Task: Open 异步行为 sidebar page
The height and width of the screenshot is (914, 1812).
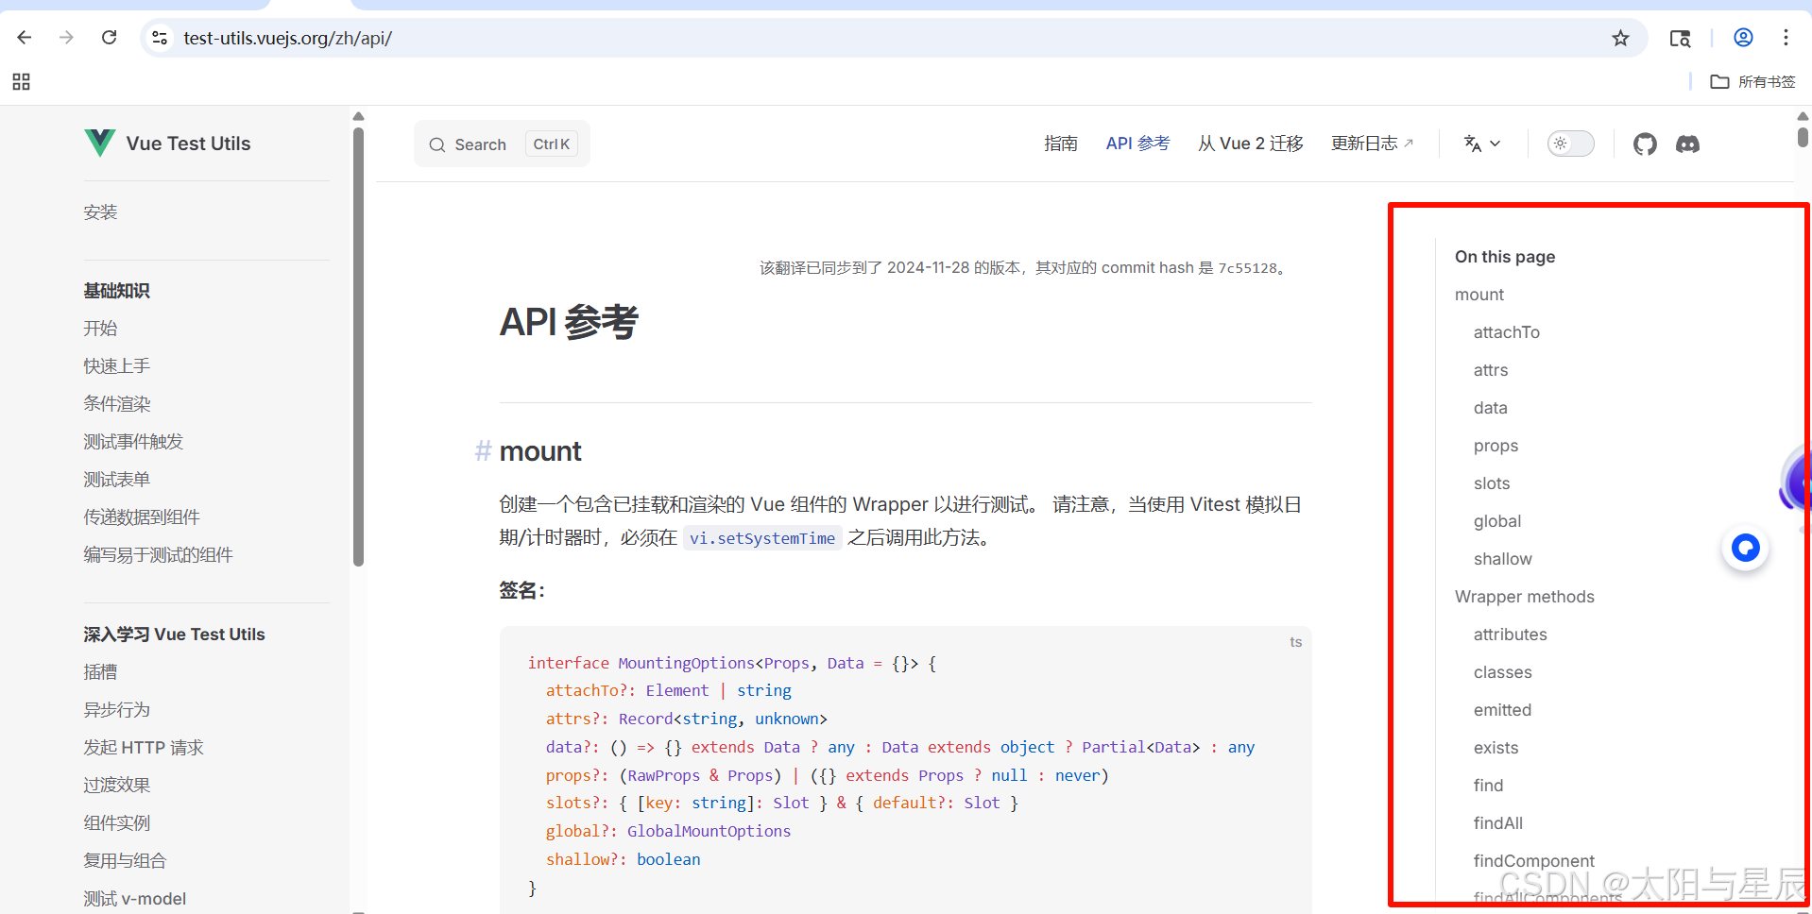Action: 117,710
